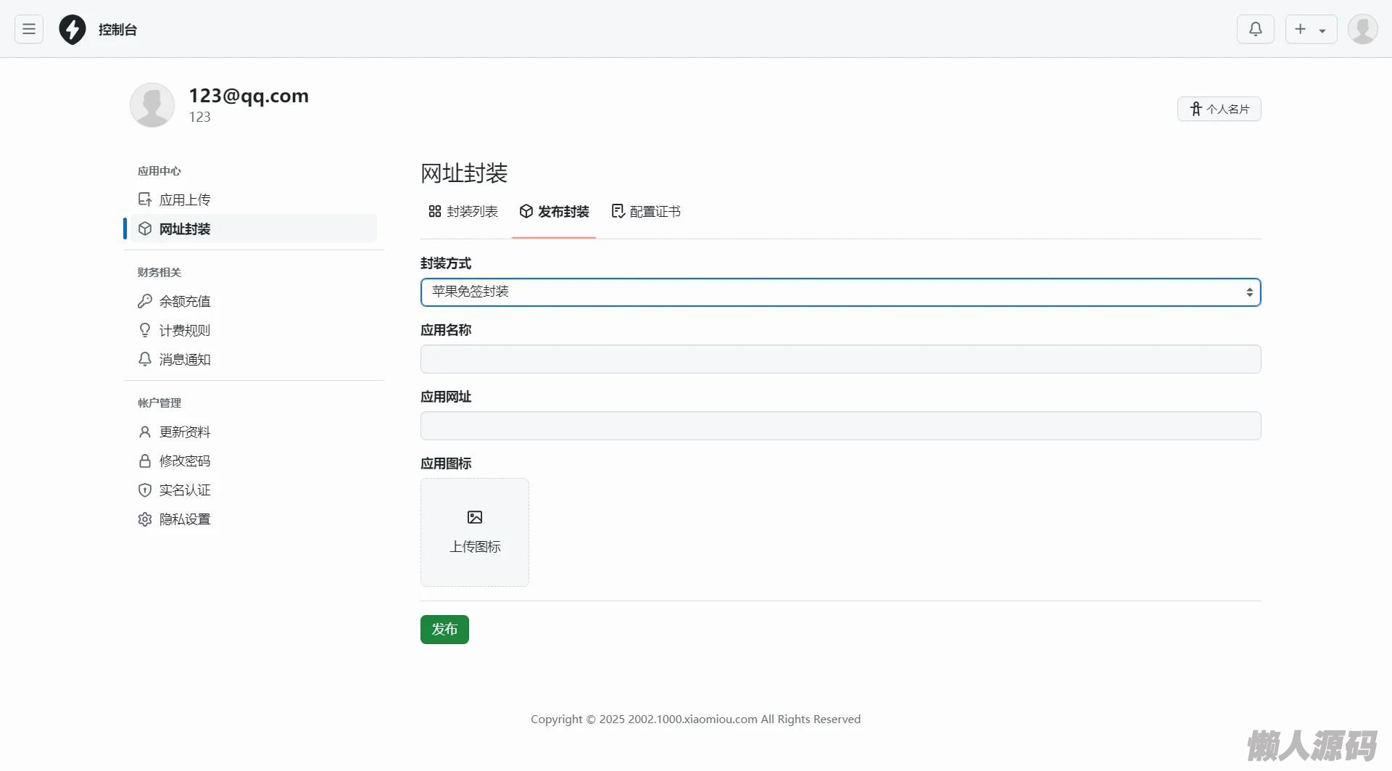Select the 发布封装 tab
The width and height of the screenshot is (1392, 771).
pyautogui.click(x=555, y=212)
